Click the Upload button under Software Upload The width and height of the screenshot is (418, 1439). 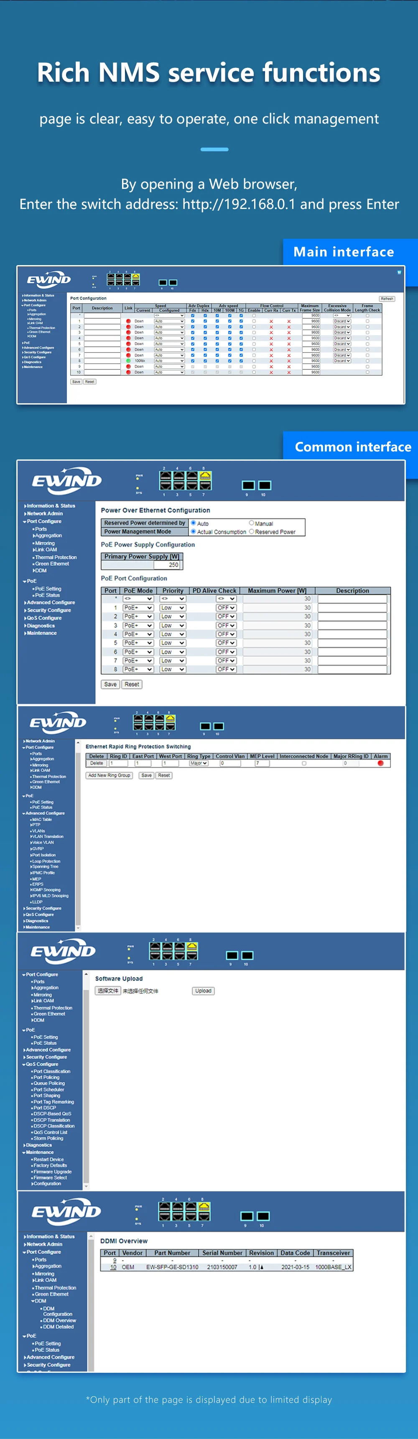point(203,991)
